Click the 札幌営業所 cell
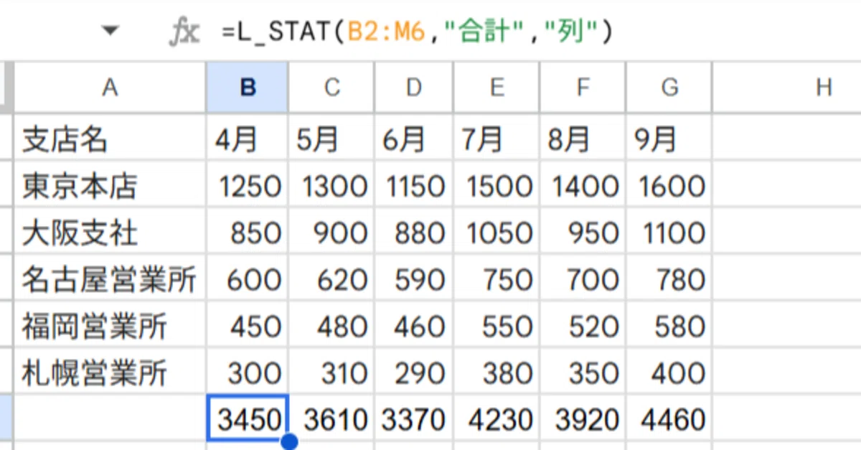Screen dimensions: 861x450 click(x=110, y=372)
